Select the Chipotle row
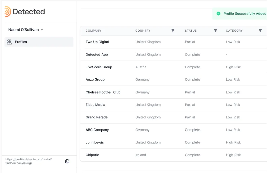 click(x=174, y=155)
